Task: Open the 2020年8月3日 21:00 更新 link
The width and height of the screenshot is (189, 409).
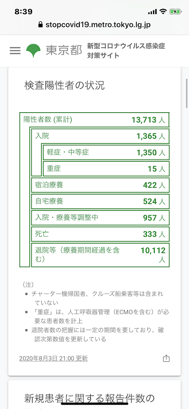Action: click(x=53, y=359)
